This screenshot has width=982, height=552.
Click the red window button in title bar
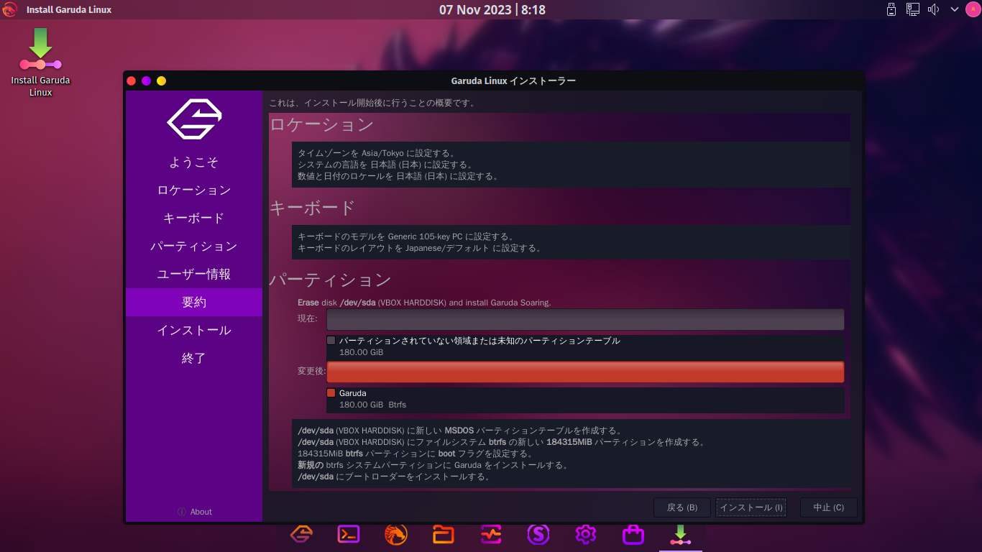(132, 80)
